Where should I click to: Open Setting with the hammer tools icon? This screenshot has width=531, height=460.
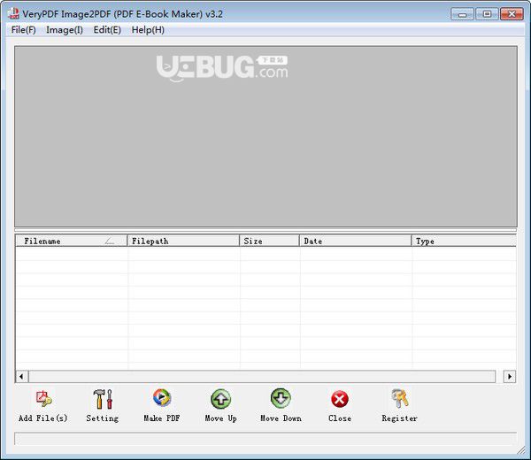tap(103, 399)
